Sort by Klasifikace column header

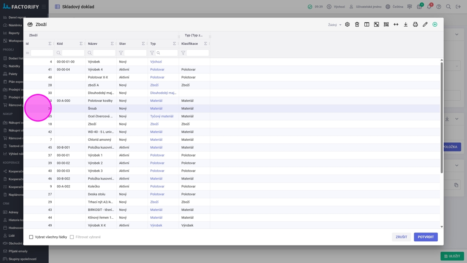(189, 43)
